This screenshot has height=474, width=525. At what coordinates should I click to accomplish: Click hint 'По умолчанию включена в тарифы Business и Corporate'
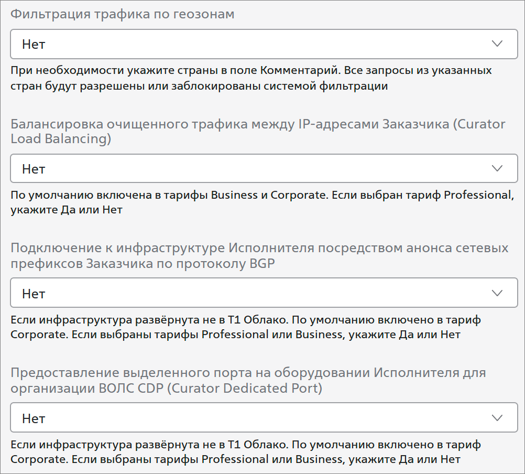(x=169, y=195)
